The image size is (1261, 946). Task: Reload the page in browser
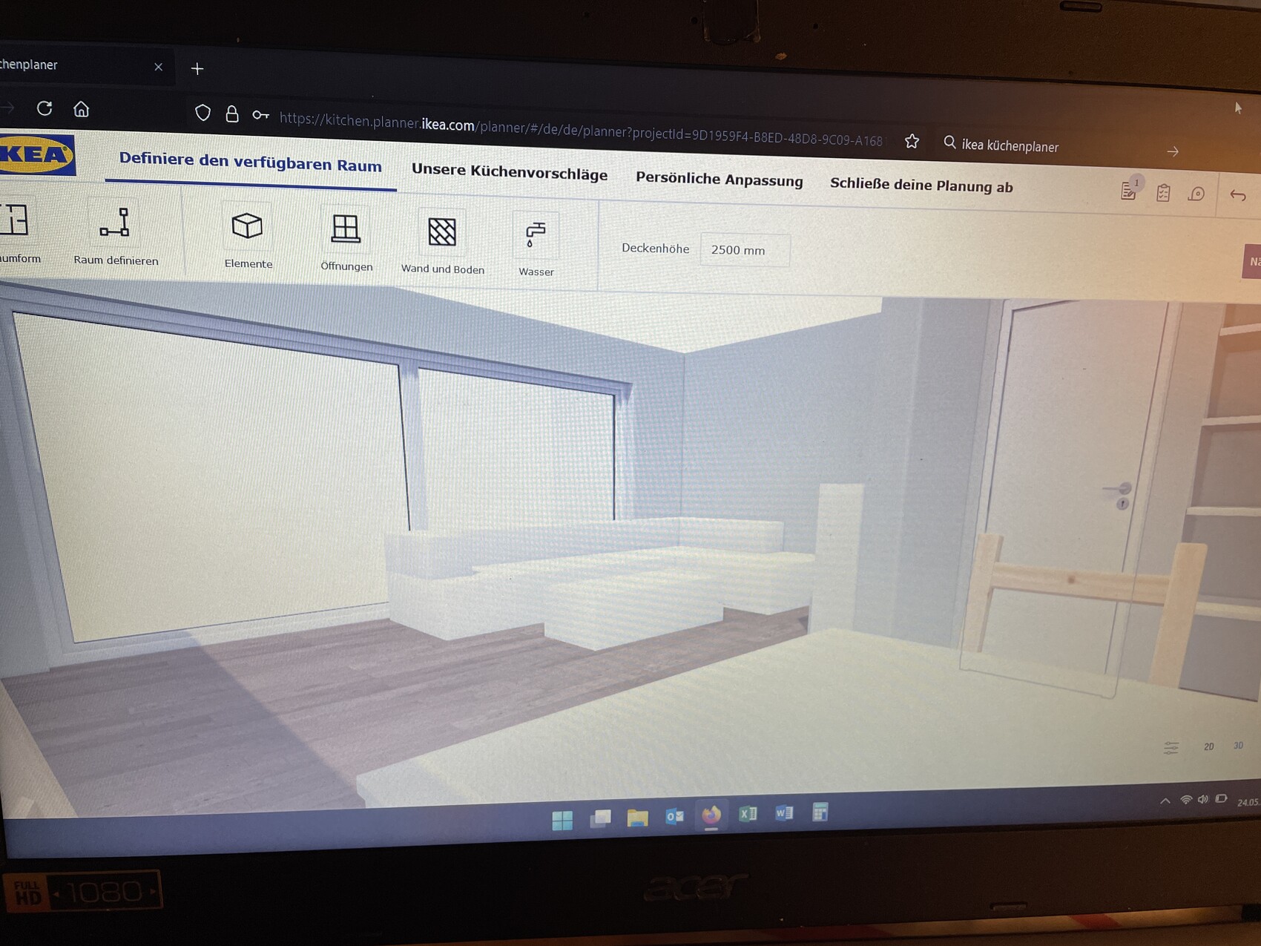tap(45, 108)
